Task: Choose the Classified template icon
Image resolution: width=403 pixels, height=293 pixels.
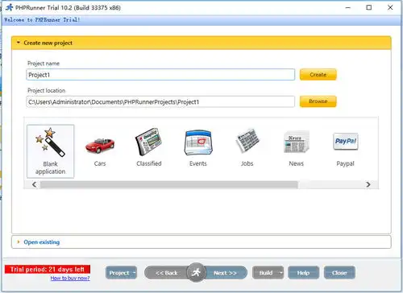Action: pyautogui.click(x=148, y=142)
